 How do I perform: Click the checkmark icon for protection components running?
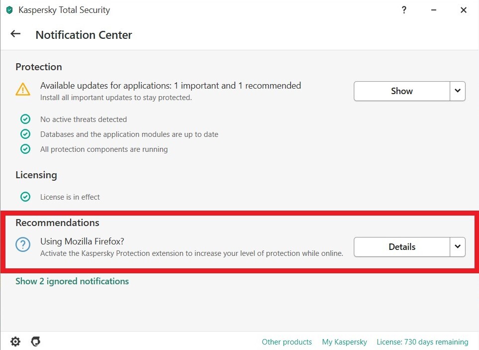point(25,149)
